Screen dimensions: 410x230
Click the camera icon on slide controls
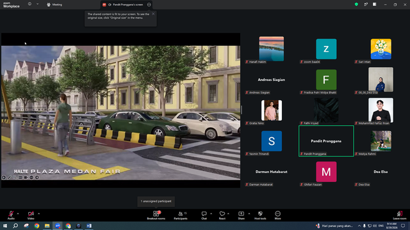click(26, 178)
